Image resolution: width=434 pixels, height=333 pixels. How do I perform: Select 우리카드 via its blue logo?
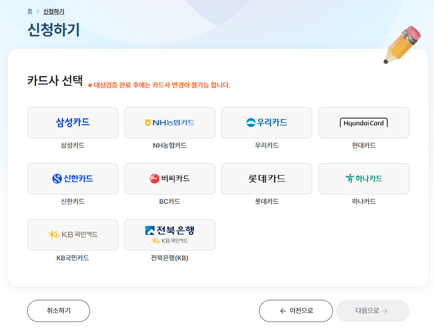pyautogui.click(x=266, y=123)
